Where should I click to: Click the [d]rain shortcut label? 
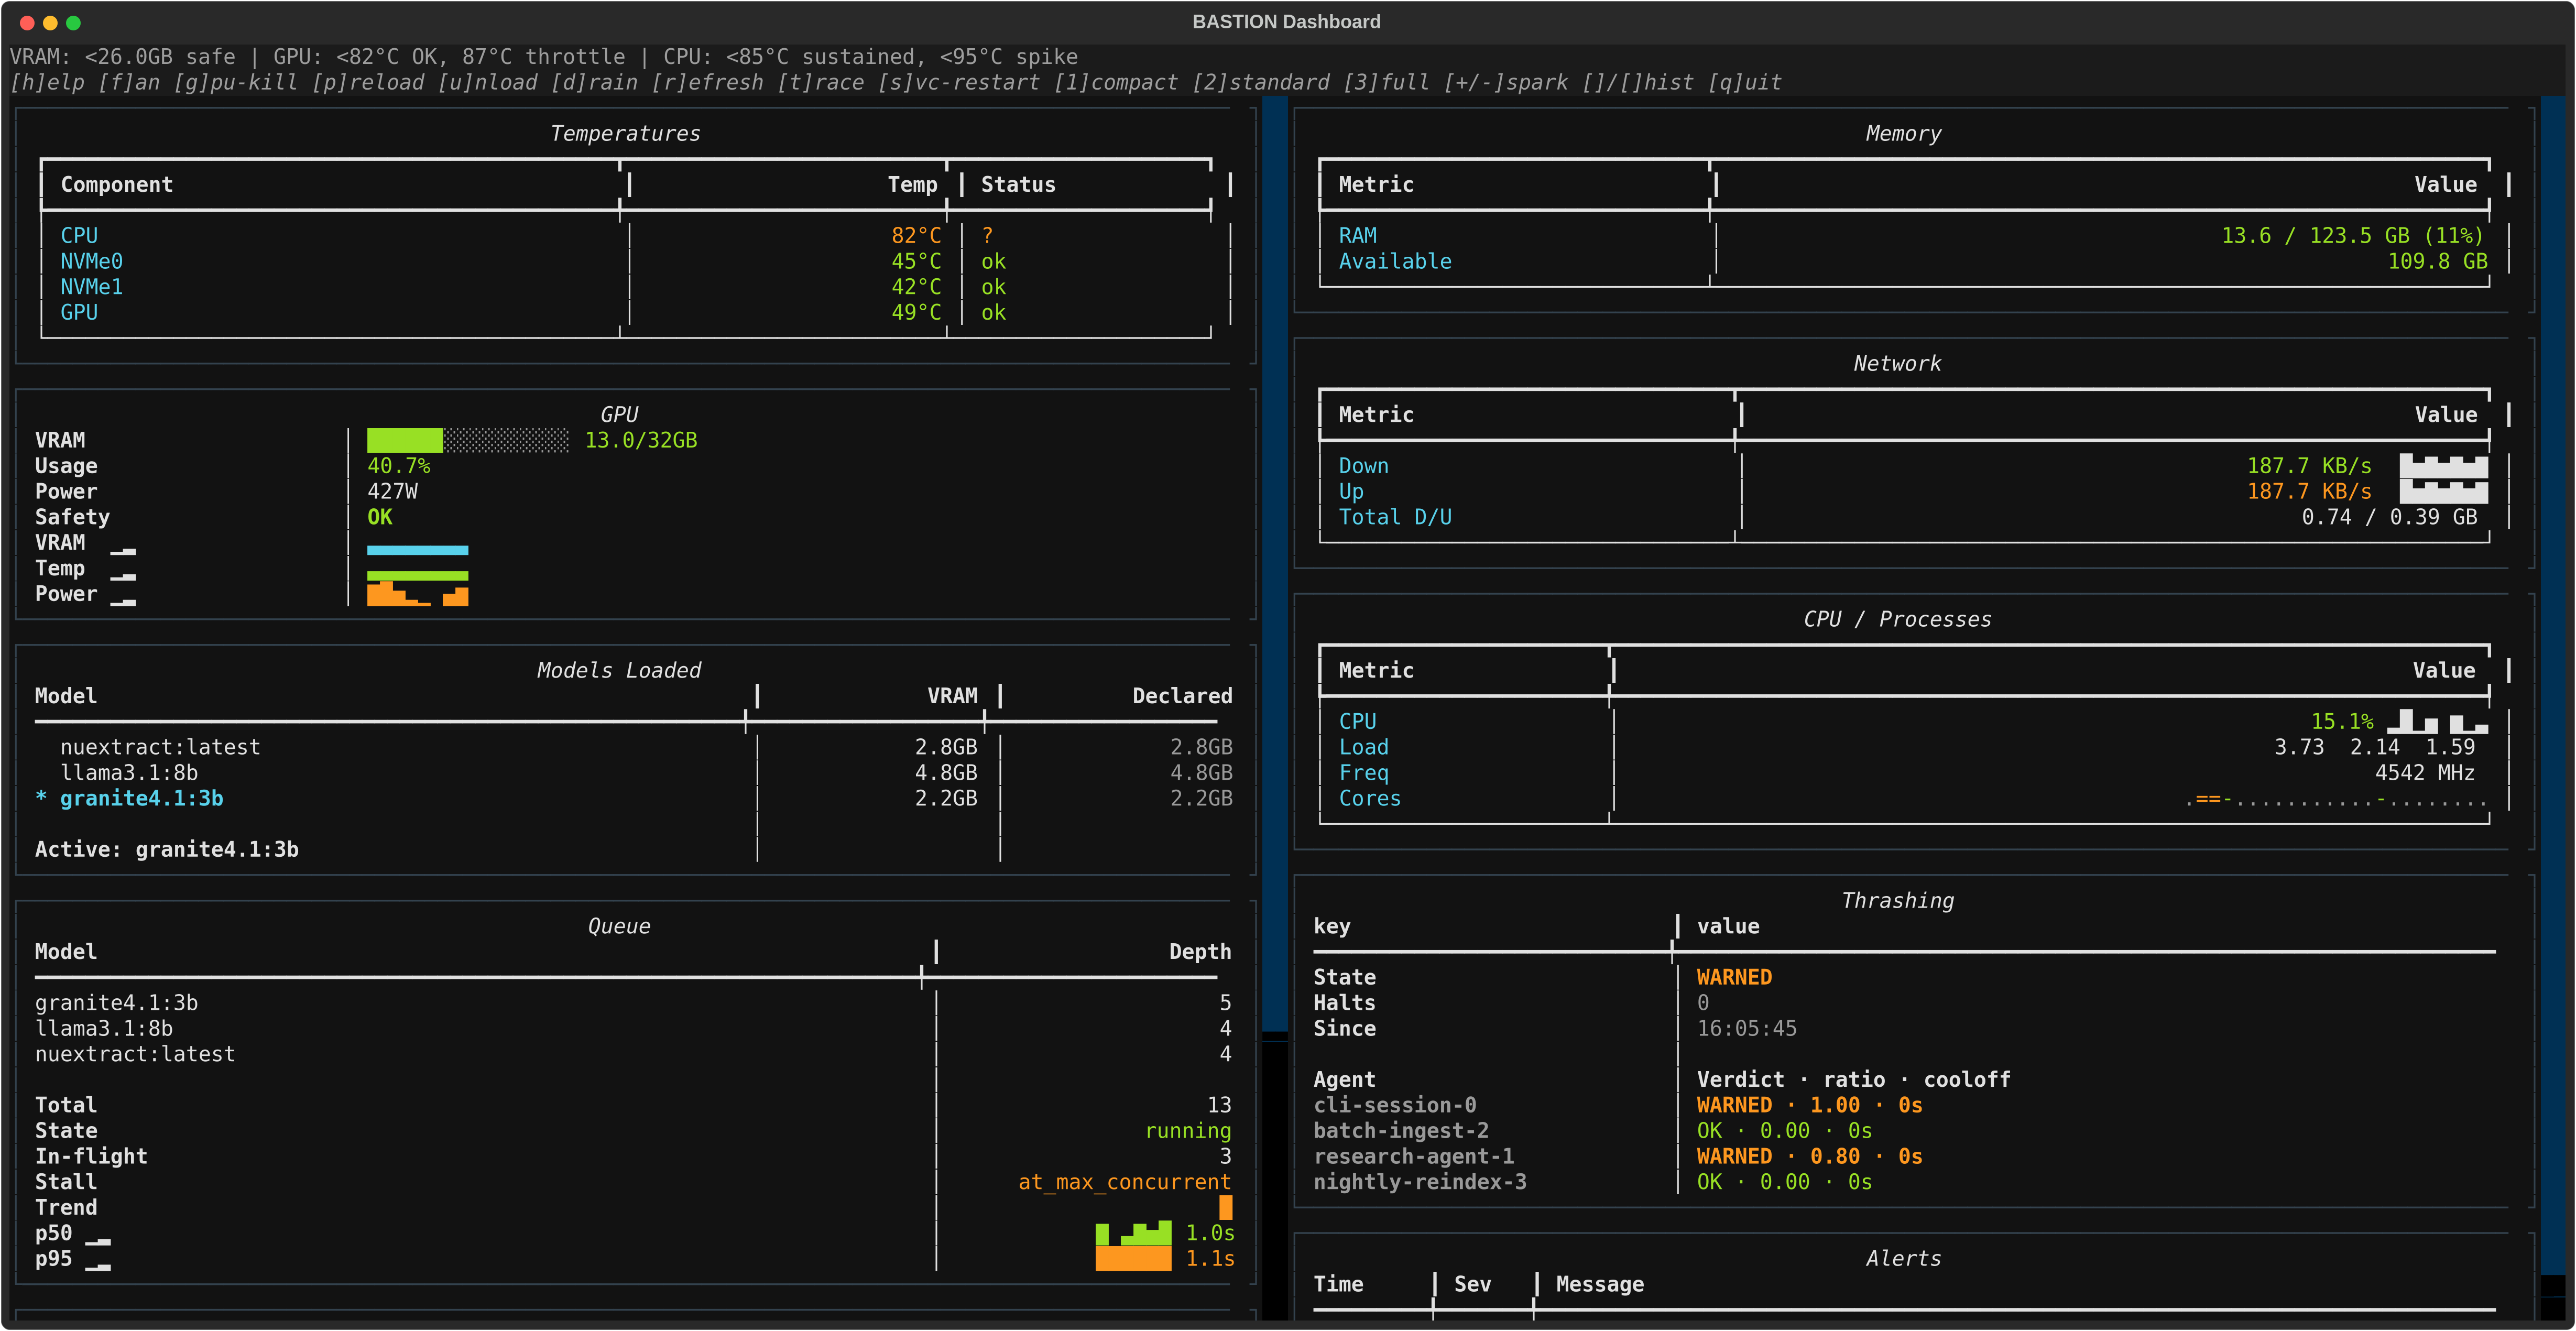pyautogui.click(x=594, y=82)
